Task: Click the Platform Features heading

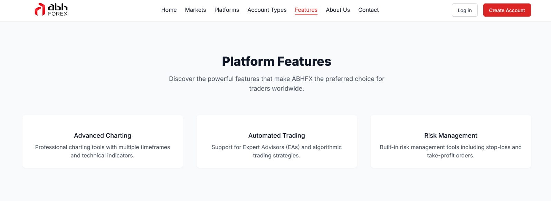Action: point(276,61)
